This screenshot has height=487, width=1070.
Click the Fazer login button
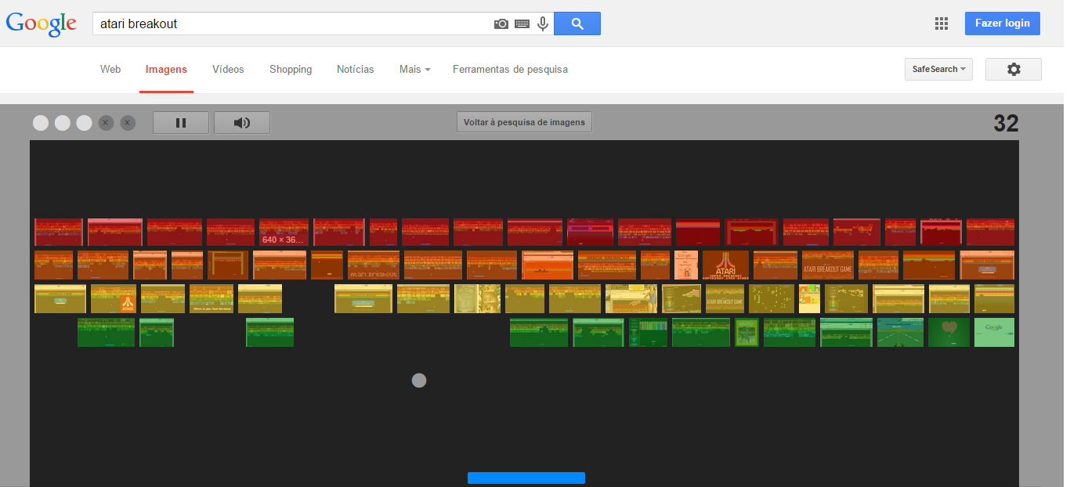coord(1003,23)
